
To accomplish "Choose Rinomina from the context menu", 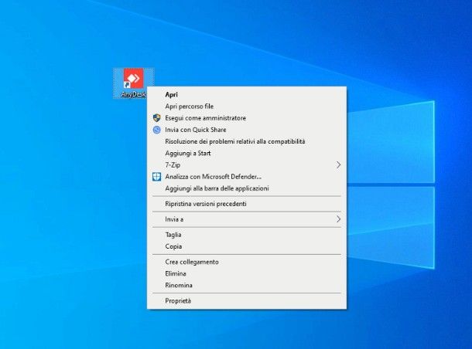I will pyautogui.click(x=247, y=286).
